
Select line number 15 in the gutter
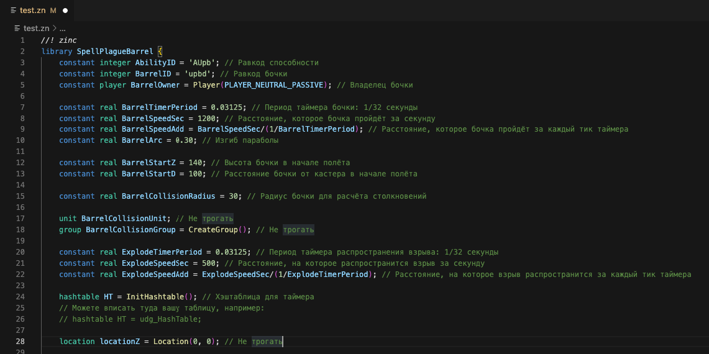pos(21,196)
